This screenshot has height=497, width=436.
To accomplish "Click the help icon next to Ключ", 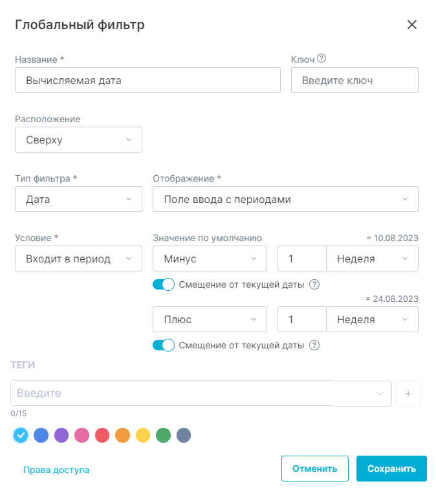I will click(322, 59).
